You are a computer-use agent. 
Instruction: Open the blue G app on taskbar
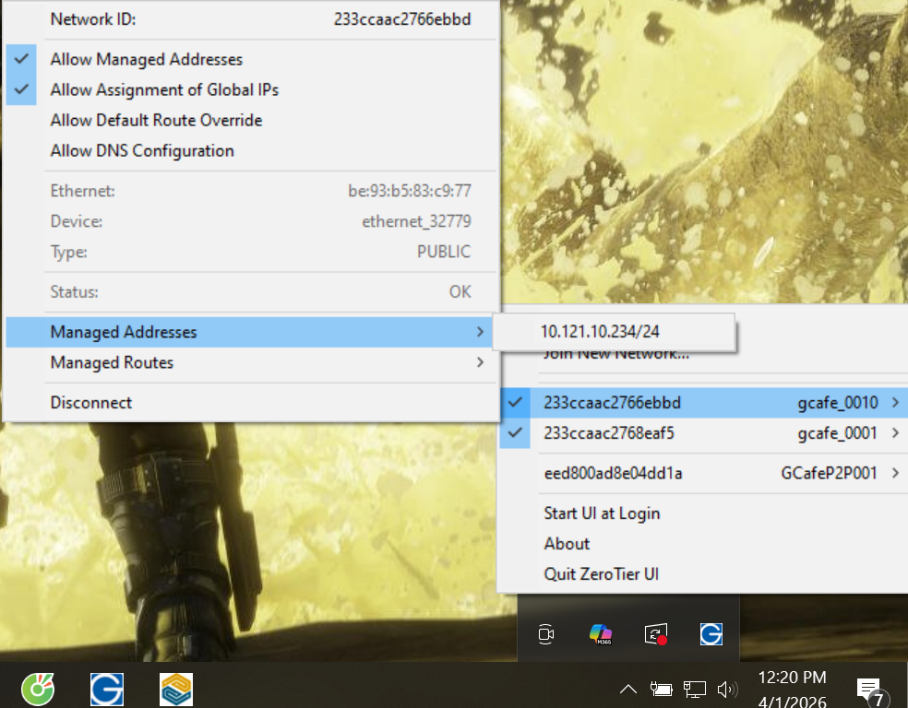coord(107,689)
